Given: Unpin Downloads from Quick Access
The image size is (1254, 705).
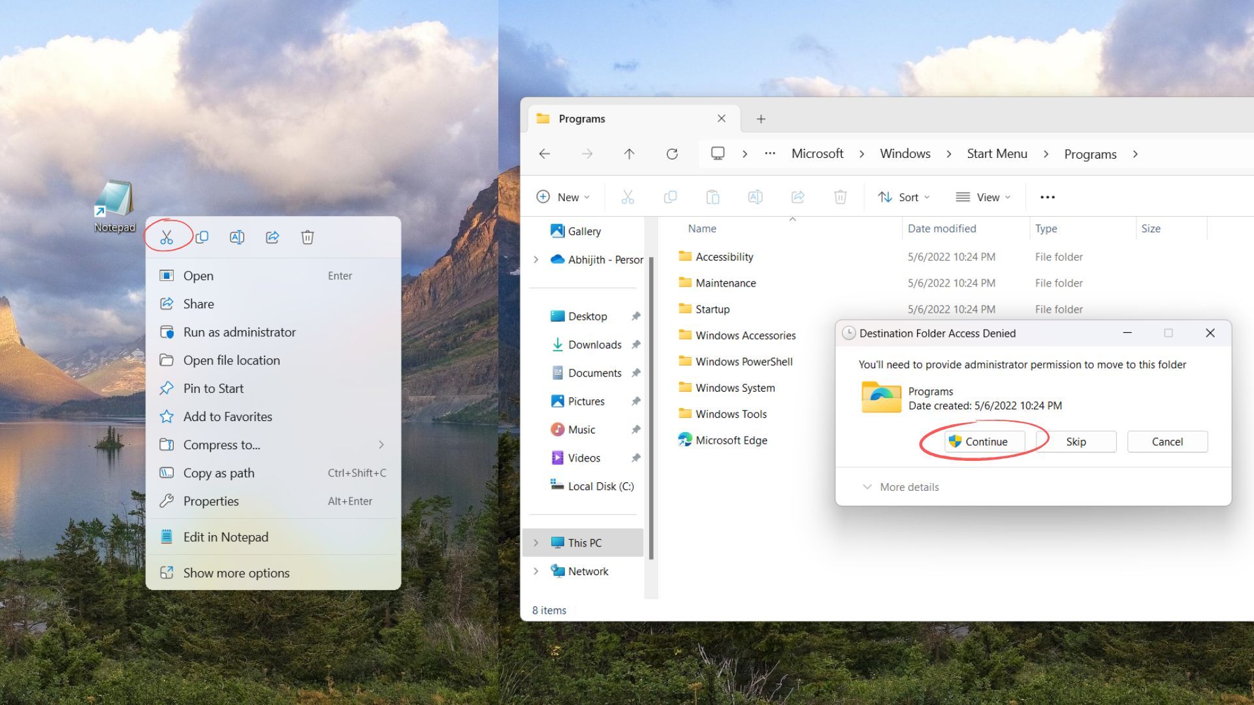Looking at the screenshot, I should (x=635, y=344).
